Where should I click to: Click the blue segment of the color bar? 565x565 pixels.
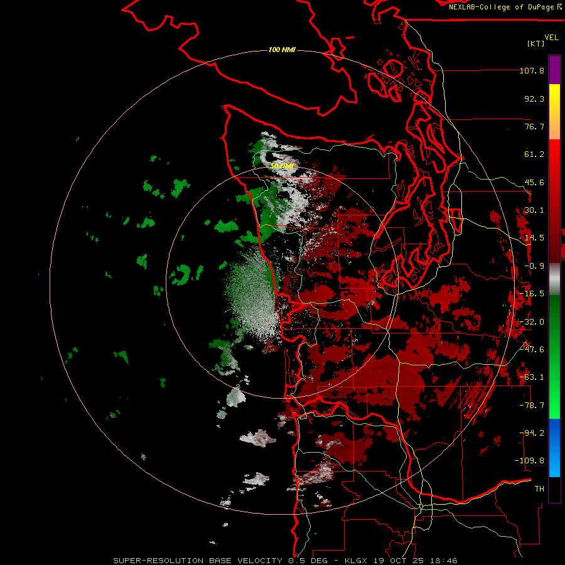pyautogui.click(x=554, y=448)
